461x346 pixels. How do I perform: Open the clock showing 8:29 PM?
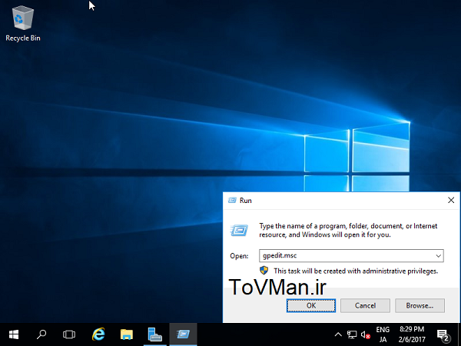point(412,334)
